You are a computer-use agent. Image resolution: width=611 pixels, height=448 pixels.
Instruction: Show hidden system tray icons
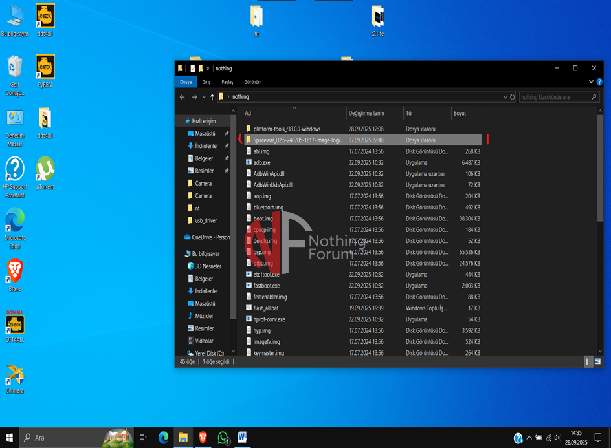tap(529, 438)
